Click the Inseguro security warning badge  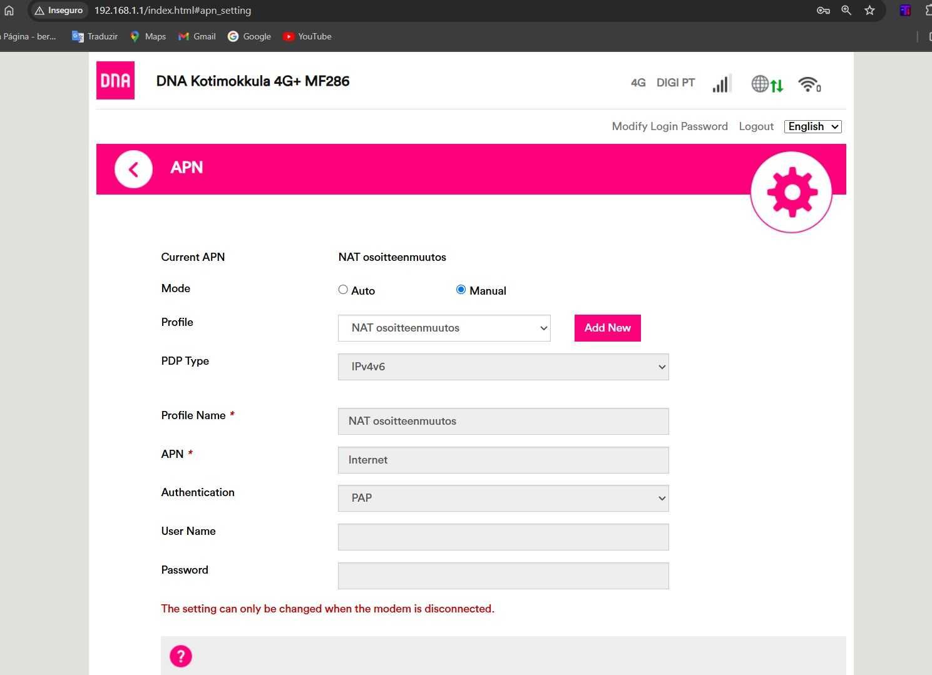(x=59, y=11)
